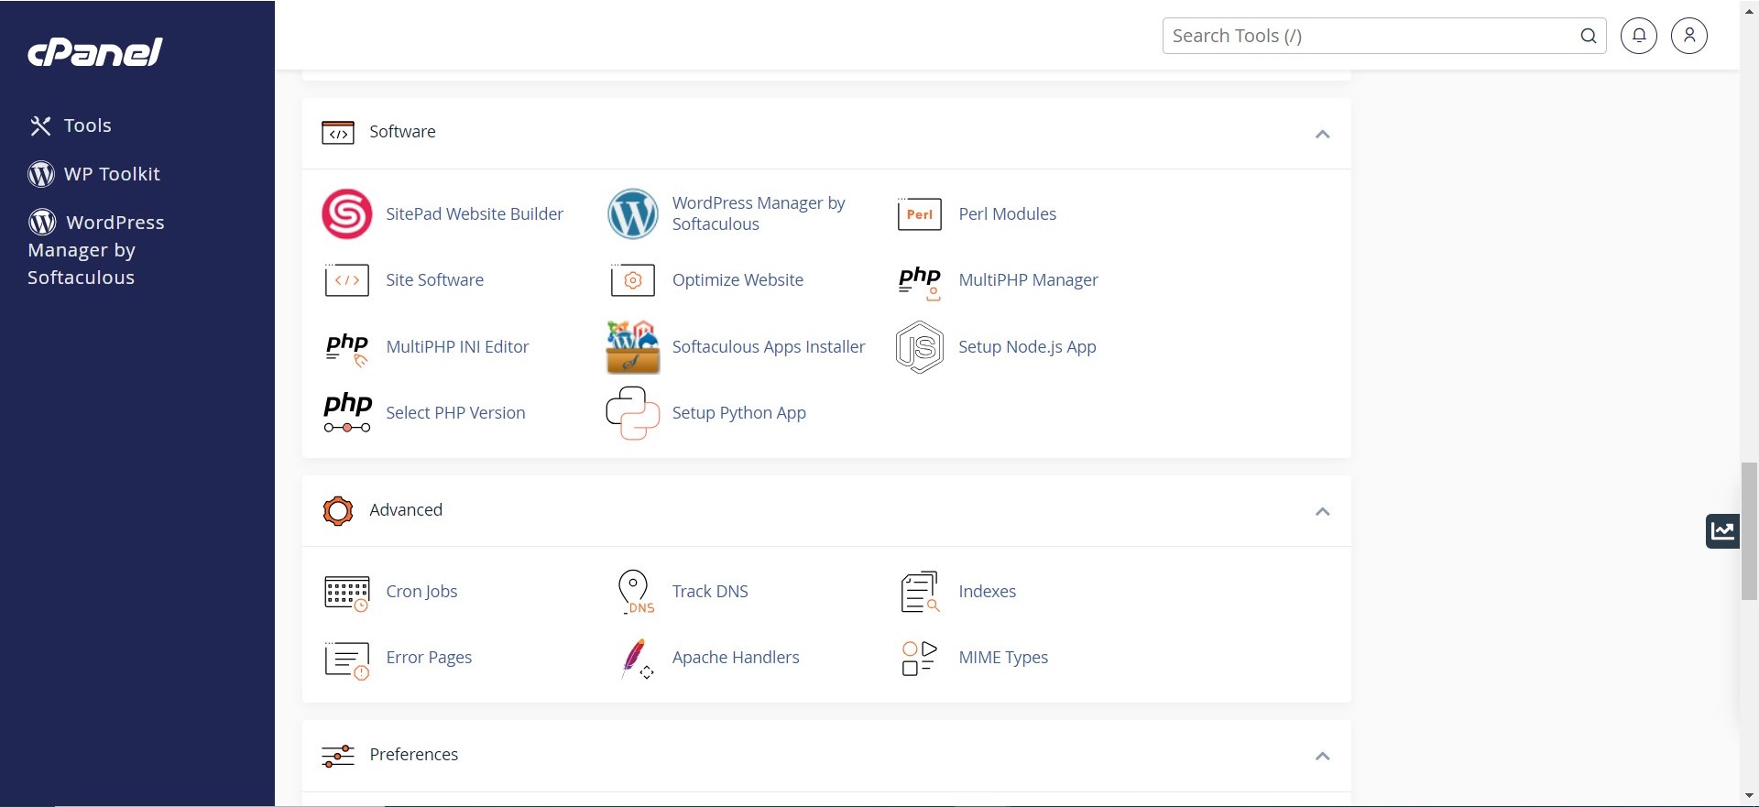The width and height of the screenshot is (1759, 807).
Task: Click the Advanced section heading
Action: click(406, 509)
